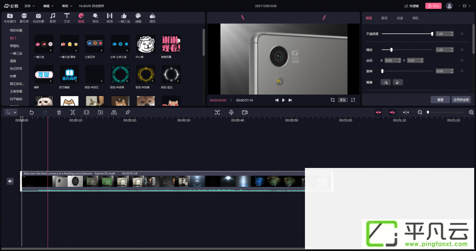476x251 pixels.
Task: Open the 转场 transitions panel
Action: tap(110, 18)
